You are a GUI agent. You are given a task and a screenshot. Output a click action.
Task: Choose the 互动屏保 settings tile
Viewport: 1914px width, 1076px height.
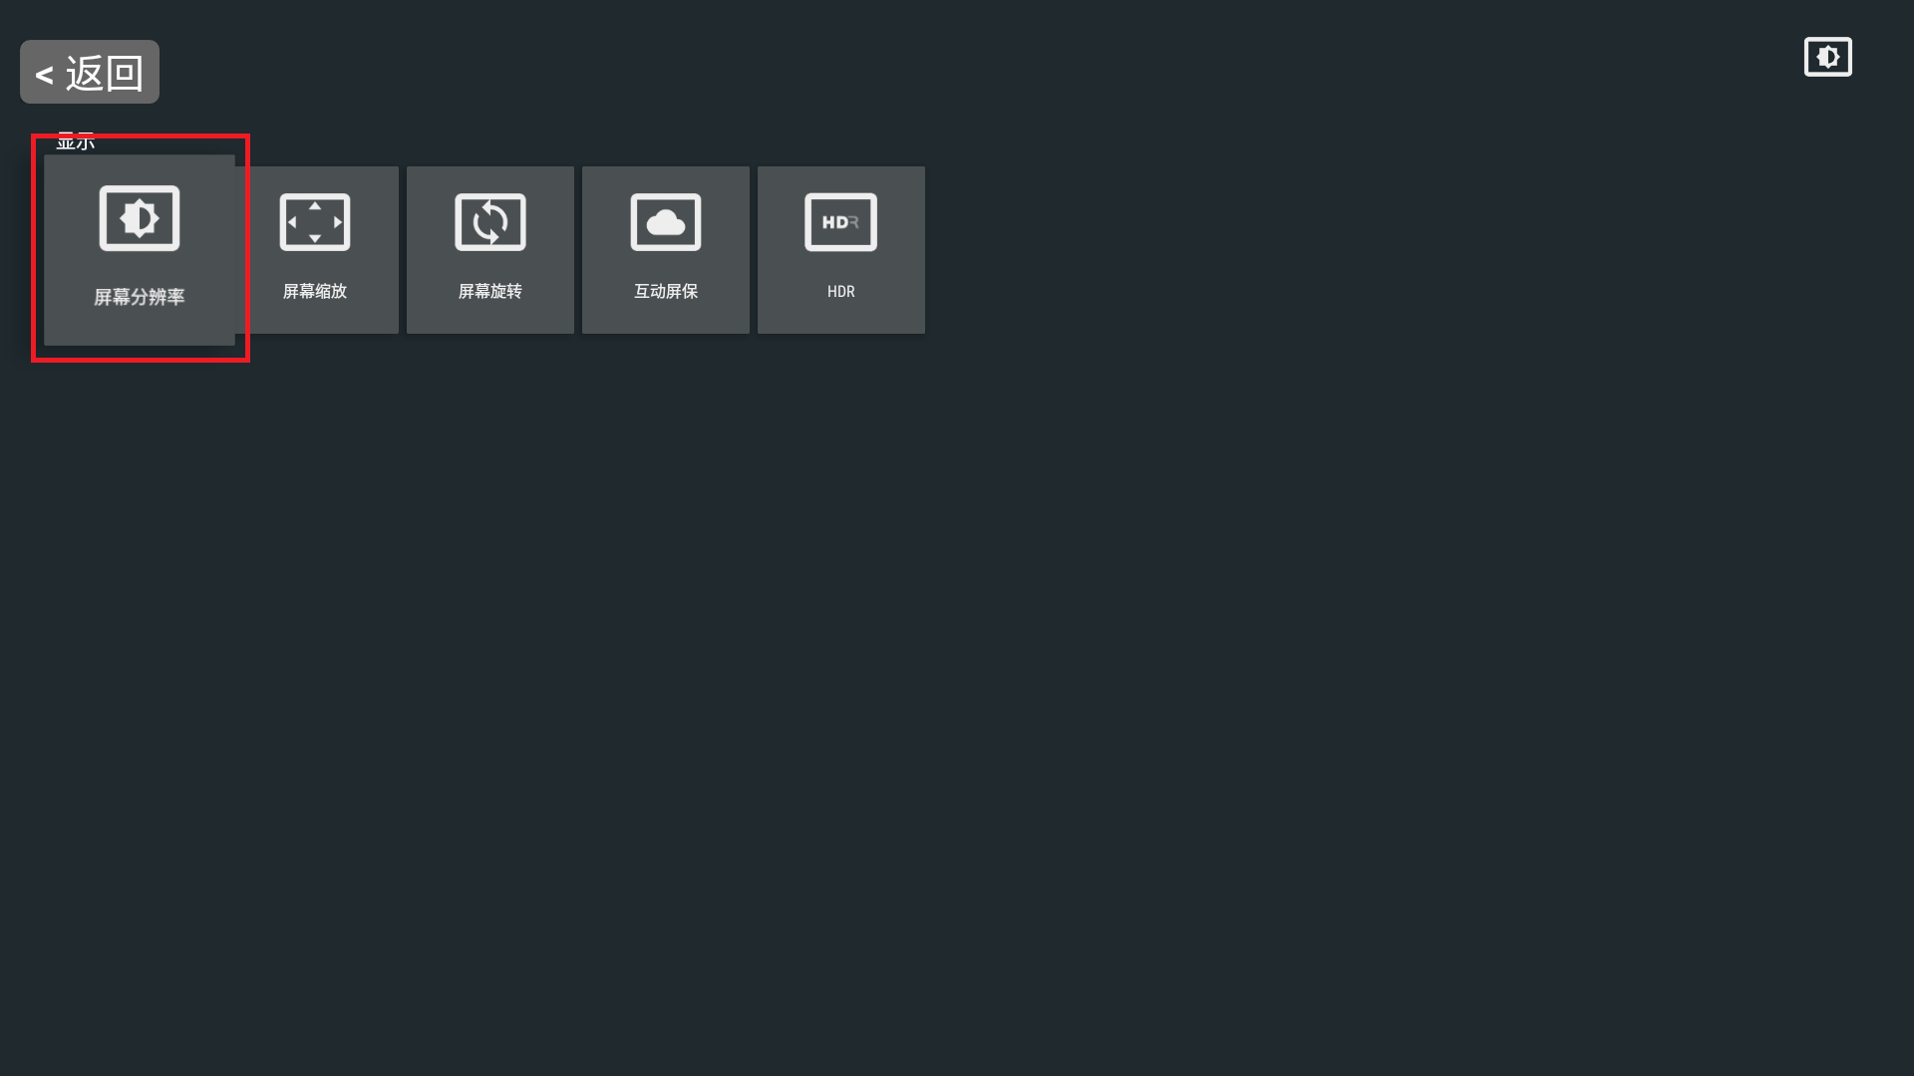pos(666,250)
